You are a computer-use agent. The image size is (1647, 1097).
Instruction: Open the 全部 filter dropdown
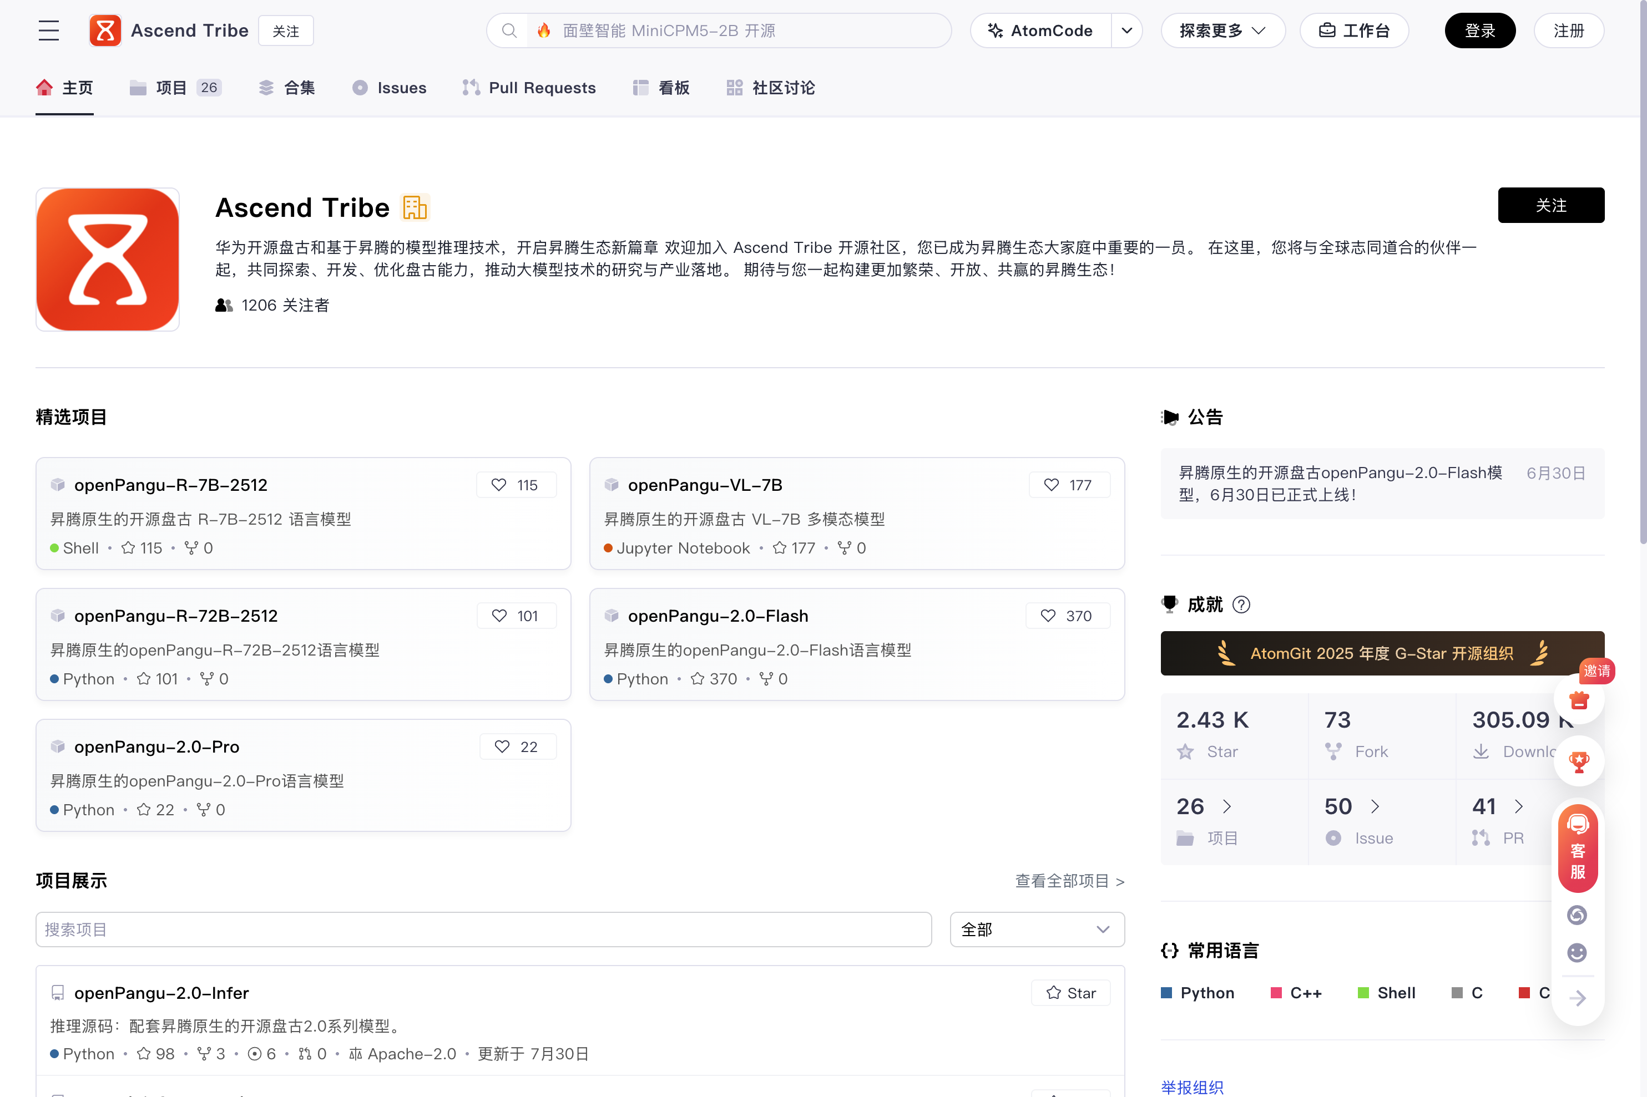(x=1037, y=930)
